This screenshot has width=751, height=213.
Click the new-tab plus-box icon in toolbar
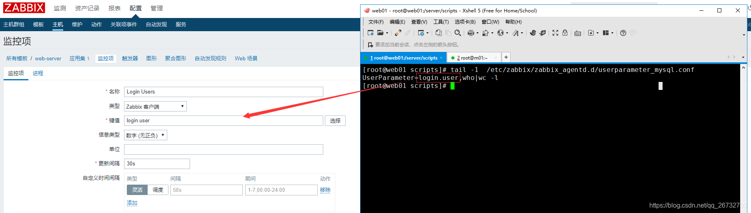click(591, 33)
